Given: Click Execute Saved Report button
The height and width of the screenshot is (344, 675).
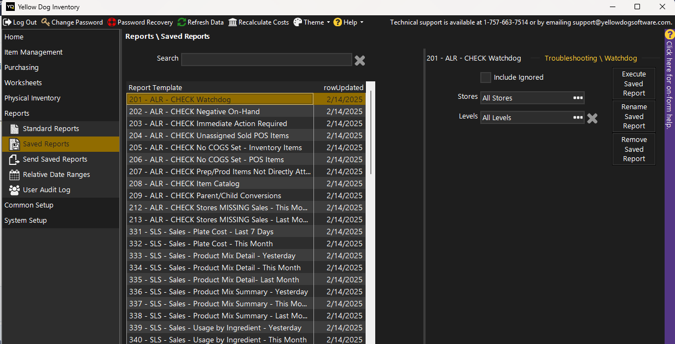Looking at the screenshot, I should (x=634, y=84).
